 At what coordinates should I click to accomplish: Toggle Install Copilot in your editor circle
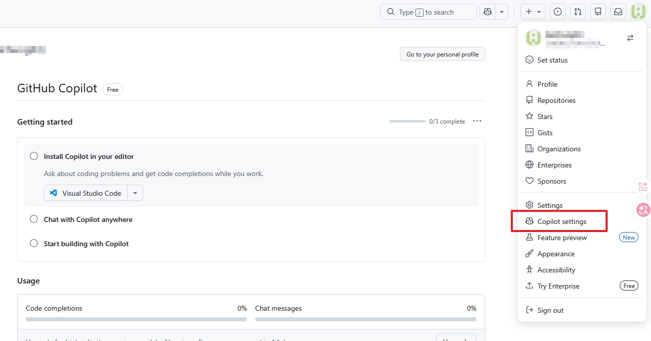(x=34, y=156)
